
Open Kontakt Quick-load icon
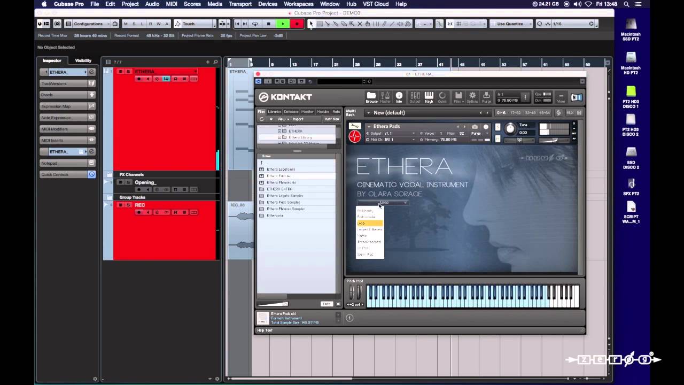(x=442, y=97)
